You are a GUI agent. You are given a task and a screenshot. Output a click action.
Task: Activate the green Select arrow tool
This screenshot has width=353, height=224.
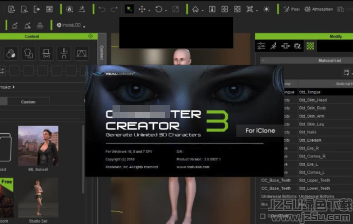129,9
